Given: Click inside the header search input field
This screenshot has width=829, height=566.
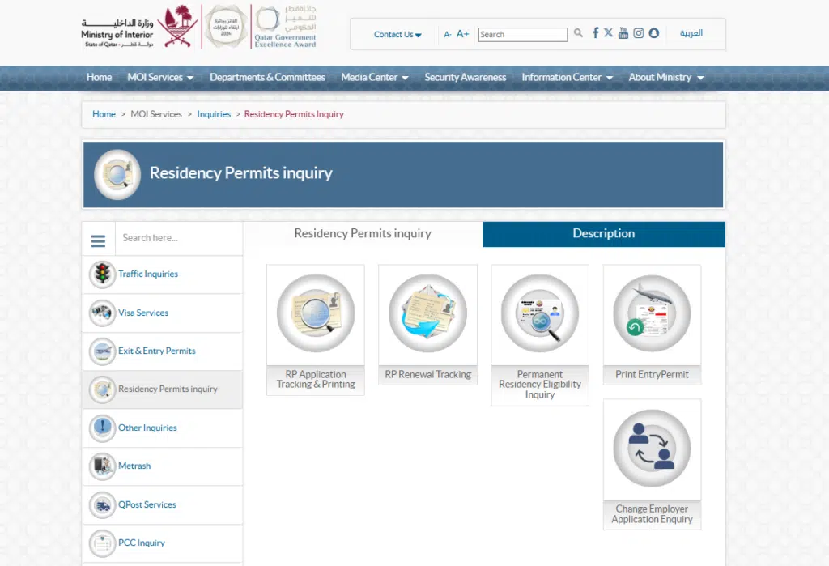Looking at the screenshot, I should (x=522, y=34).
